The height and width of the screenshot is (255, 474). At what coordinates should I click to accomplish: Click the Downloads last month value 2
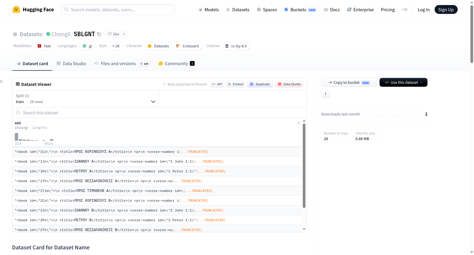click(426, 114)
